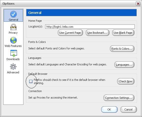Click the Use Blank Page button
This screenshot has height=117, width=142.
pos(123,33)
